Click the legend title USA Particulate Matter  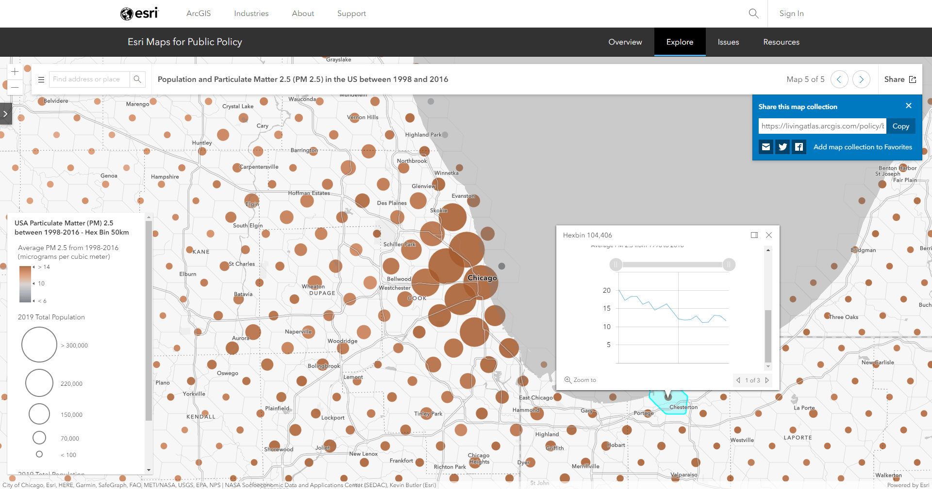point(72,228)
